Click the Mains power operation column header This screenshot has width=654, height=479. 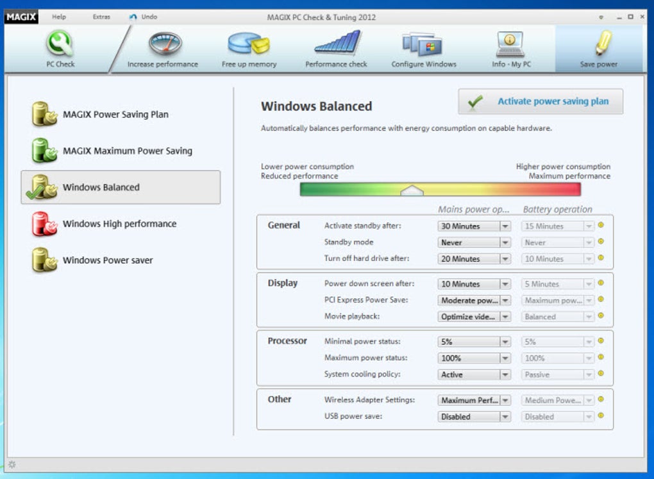click(473, 210)
